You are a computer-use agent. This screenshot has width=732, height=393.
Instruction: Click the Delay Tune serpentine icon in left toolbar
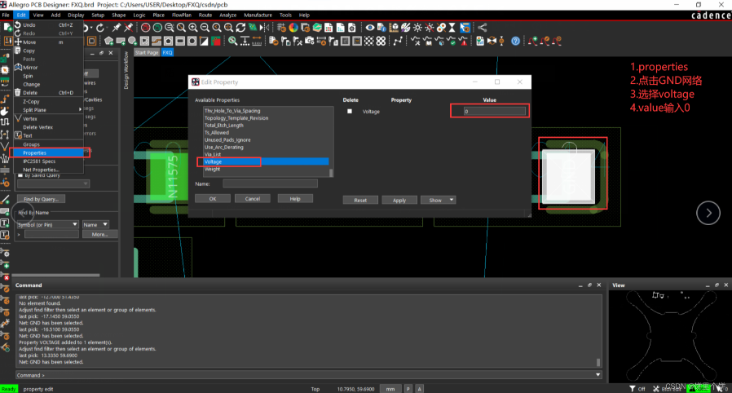tap(5, 121)
